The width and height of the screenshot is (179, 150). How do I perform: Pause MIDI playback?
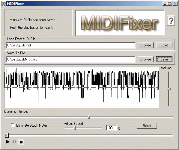point(14,142)
